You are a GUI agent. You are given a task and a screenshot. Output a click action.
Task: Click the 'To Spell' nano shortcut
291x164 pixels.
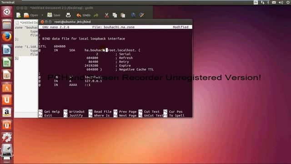(176, 116)
